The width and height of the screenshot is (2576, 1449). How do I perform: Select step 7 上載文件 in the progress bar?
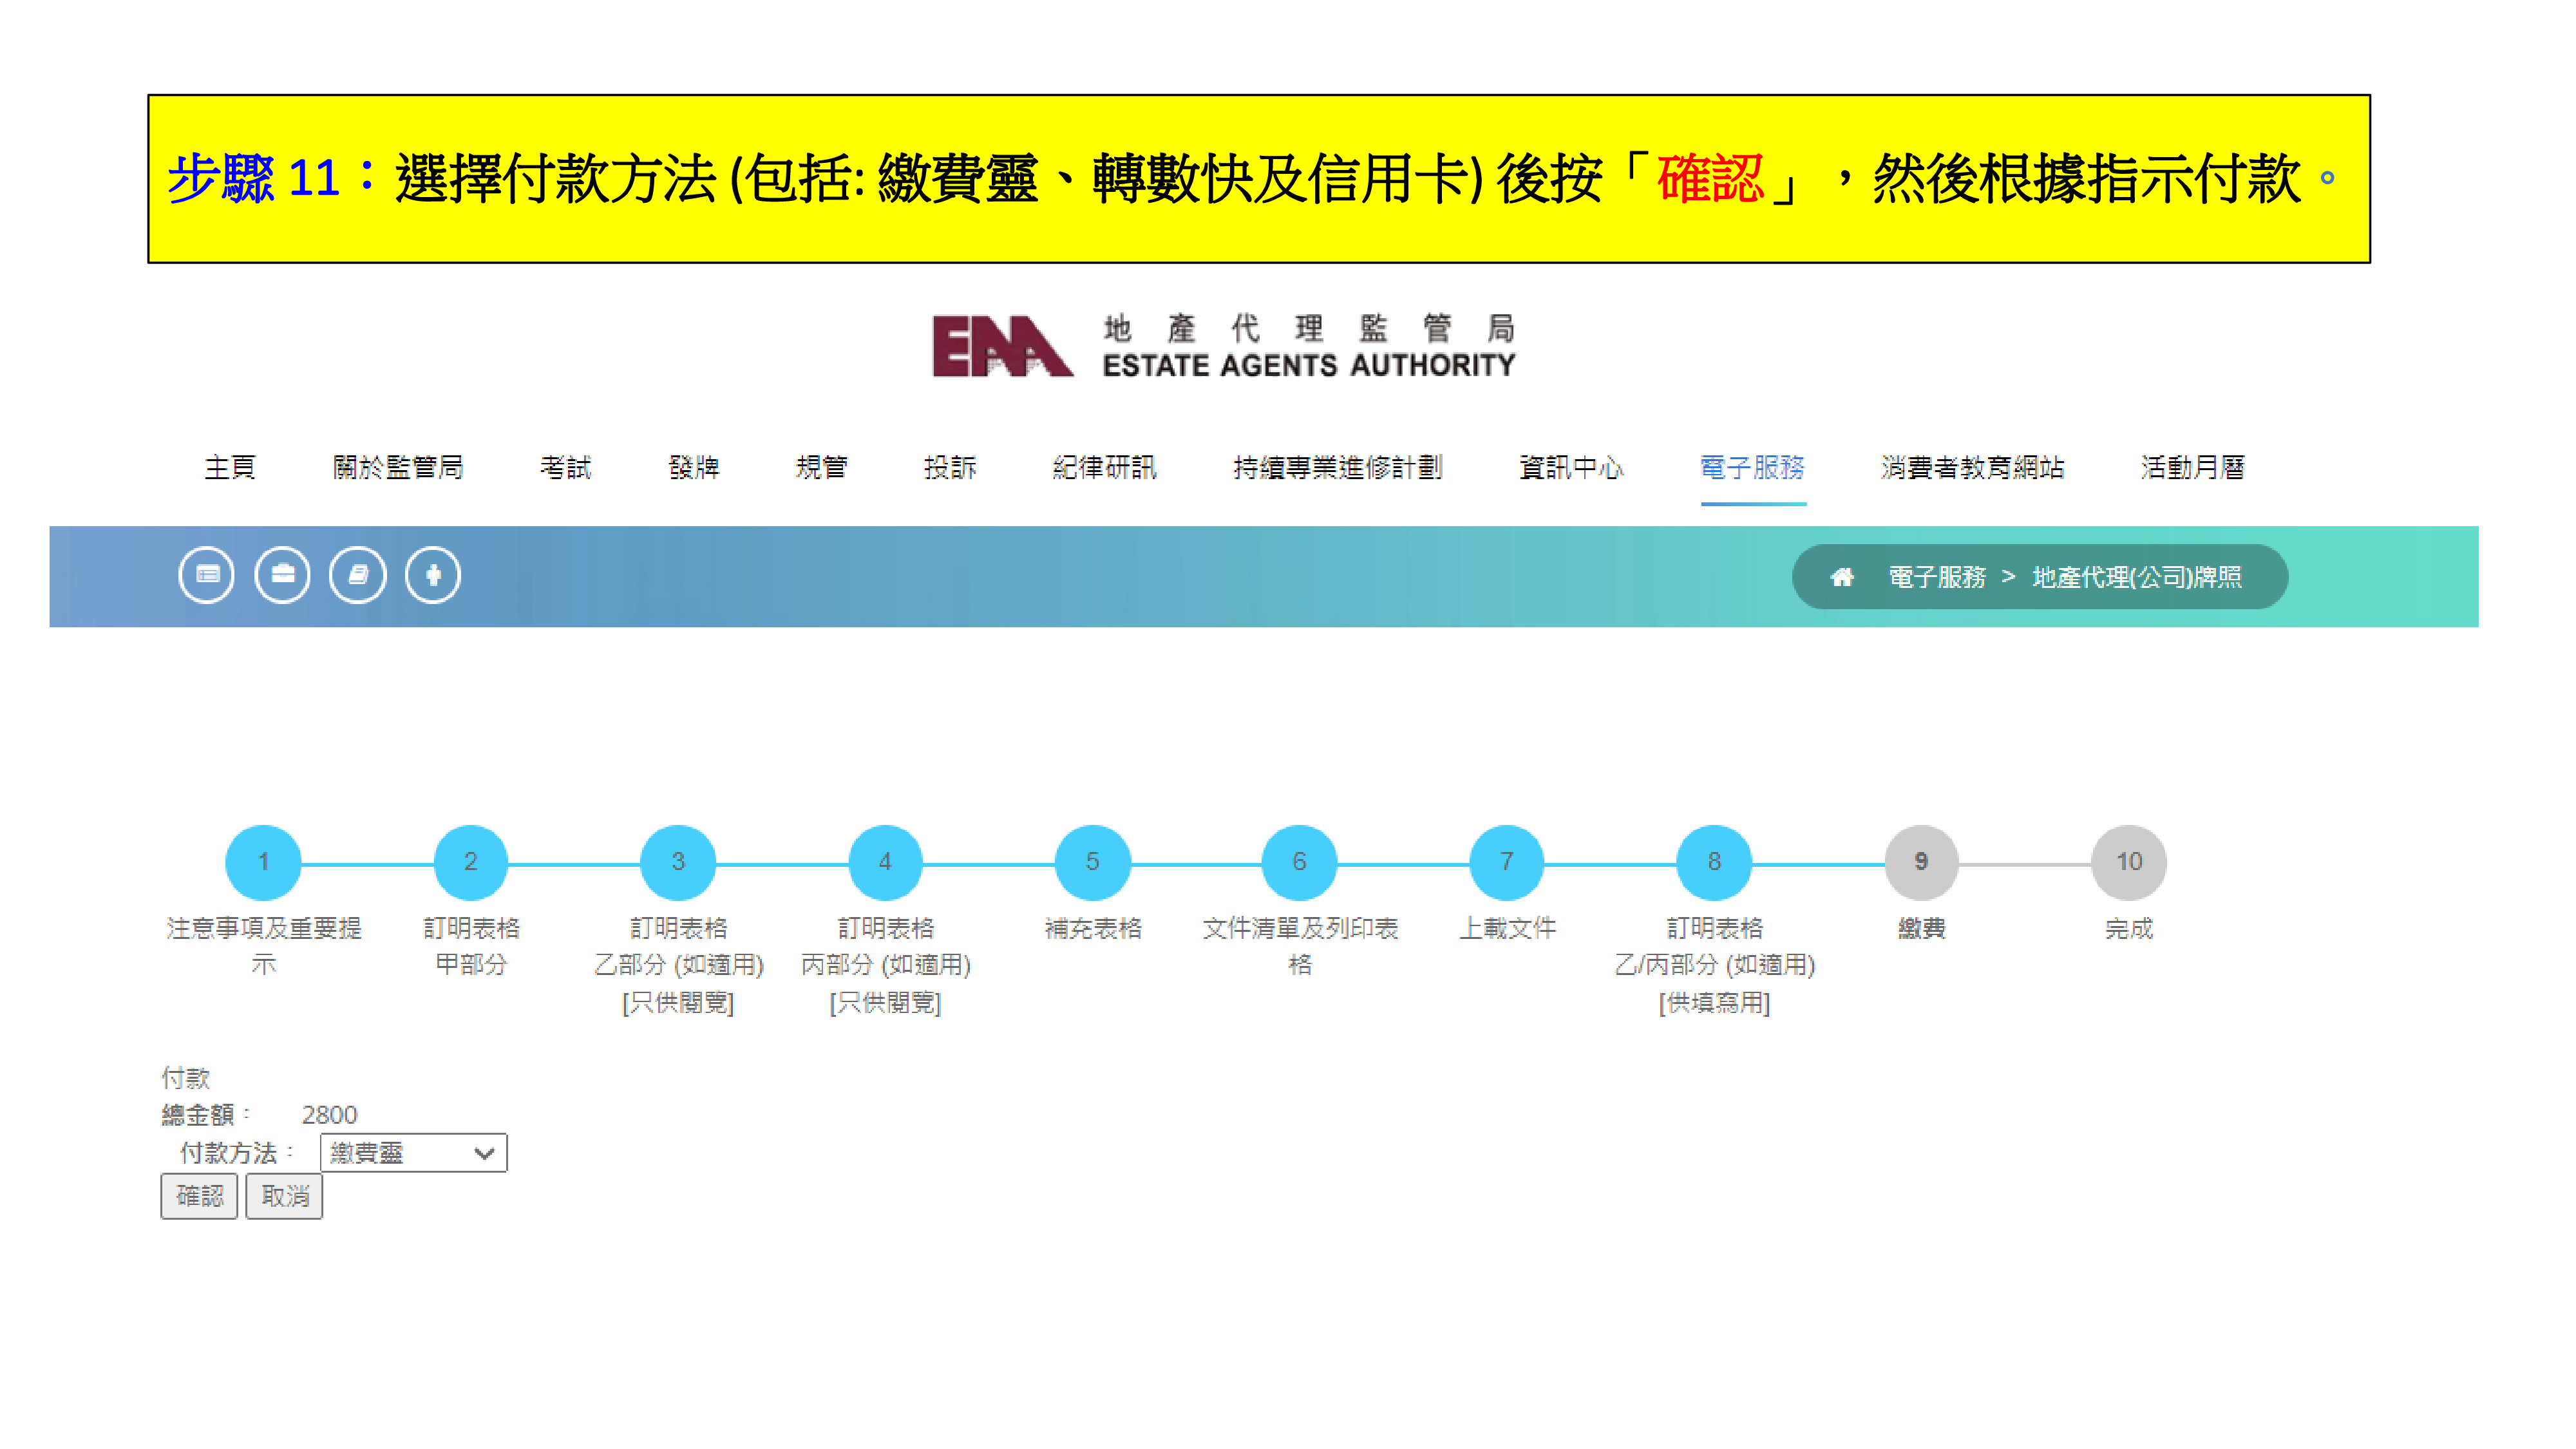click(x=1506, y=861)
